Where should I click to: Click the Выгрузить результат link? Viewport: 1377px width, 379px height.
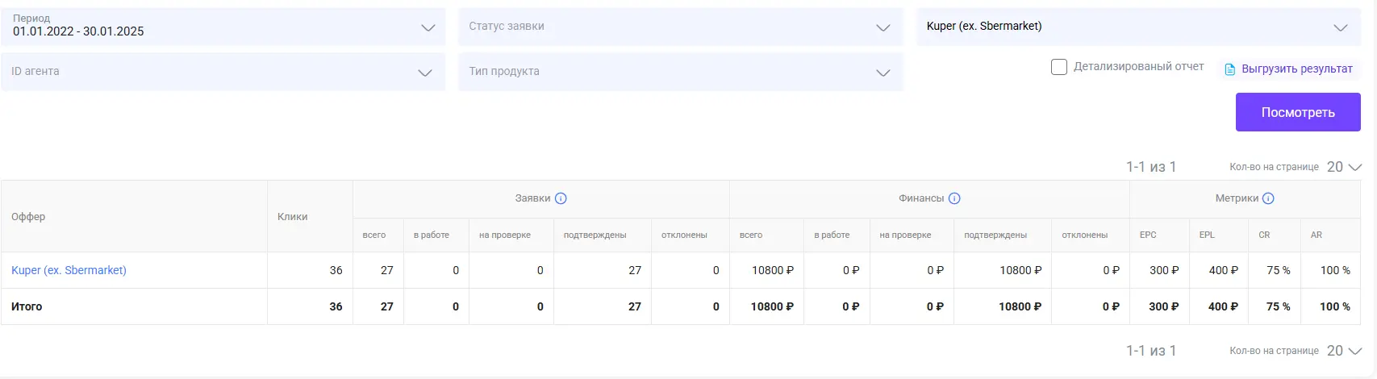1297,69
